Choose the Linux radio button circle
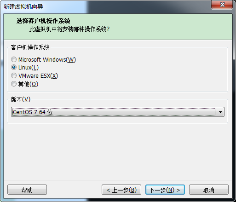Viewport: 236px width, 202px height. pos(14,67)
